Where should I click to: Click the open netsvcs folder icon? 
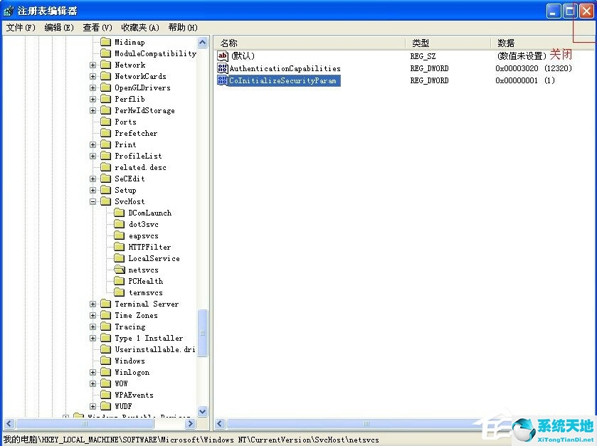click(119, 270)
